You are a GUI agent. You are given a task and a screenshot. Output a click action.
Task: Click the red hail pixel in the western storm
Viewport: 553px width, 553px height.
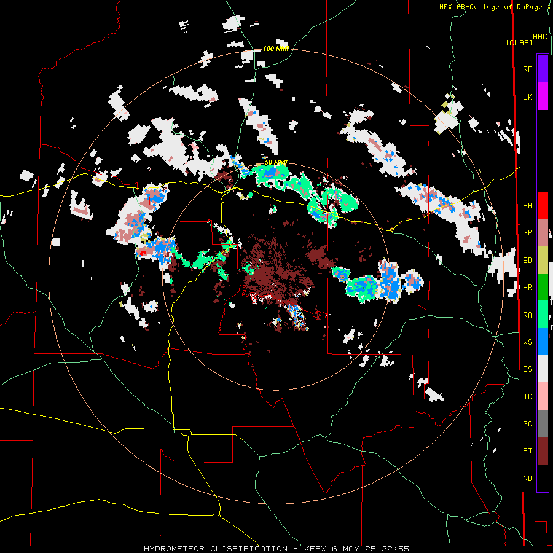pyautogui.click(x=142, y=253)
